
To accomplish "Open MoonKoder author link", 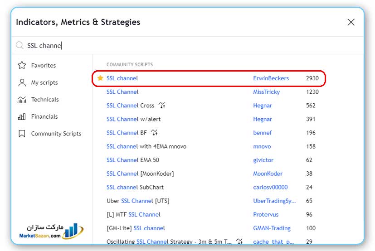I will (268, 174).
